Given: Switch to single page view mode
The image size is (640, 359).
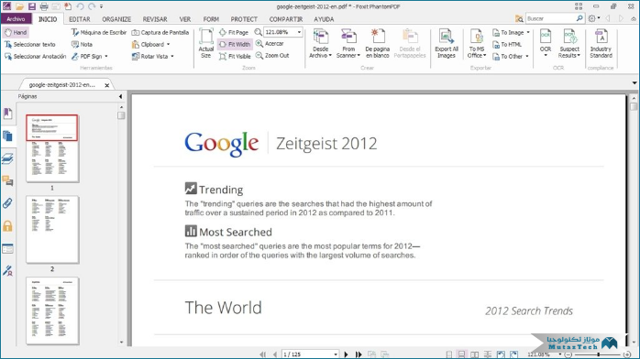Looking at the screenshot, I should point(449,354).
